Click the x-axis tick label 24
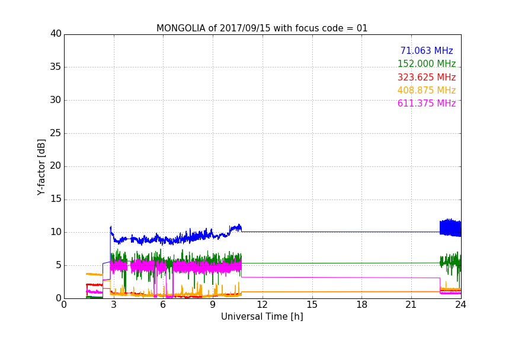Image resolution: width=512 pixels, height=341 pixels. pos(460,305)
